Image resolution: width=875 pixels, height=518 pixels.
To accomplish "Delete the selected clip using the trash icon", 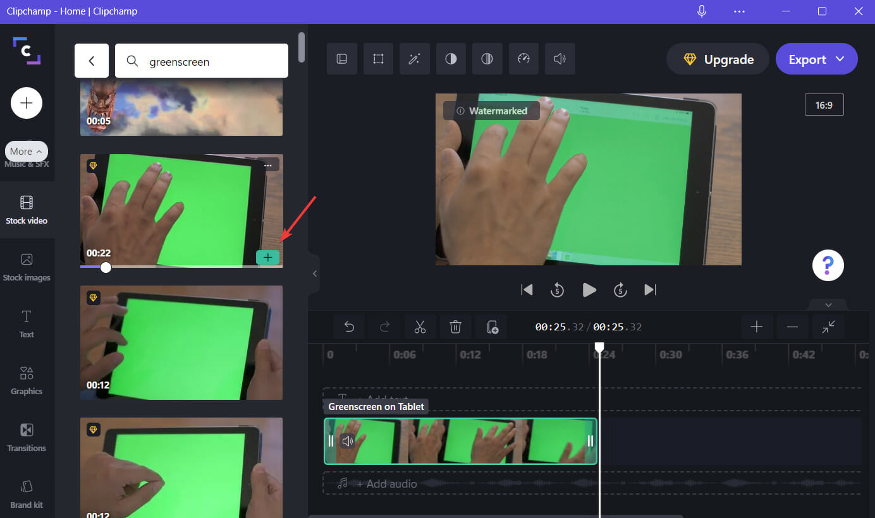I will tap(456, 327).
